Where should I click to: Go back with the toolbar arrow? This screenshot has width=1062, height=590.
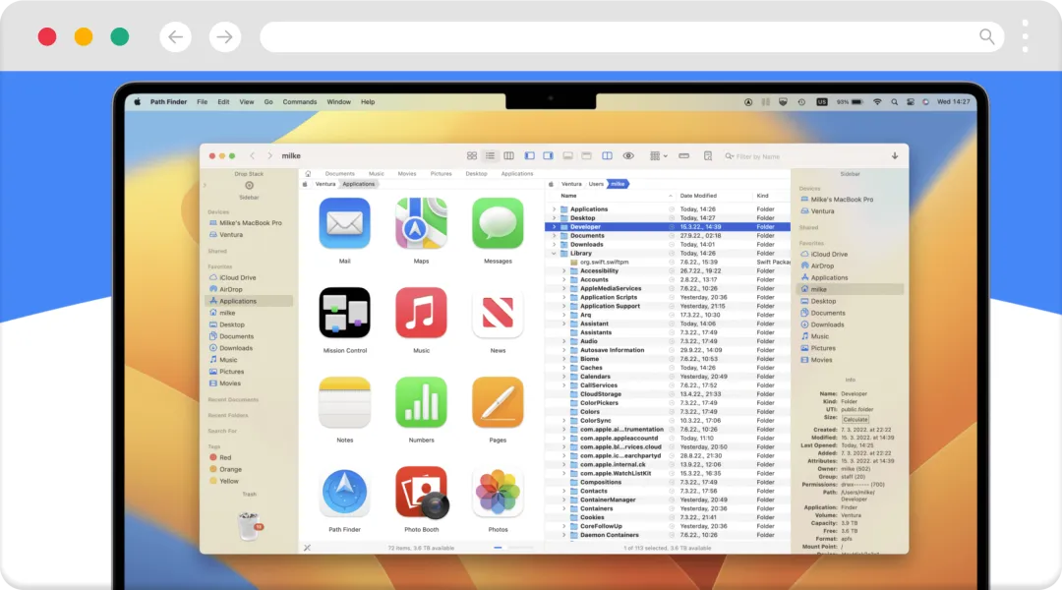252,155
